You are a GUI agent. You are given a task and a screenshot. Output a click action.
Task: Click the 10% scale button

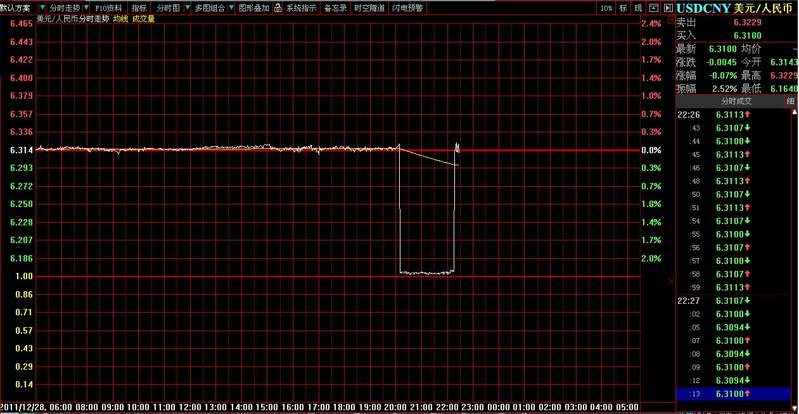pos(606,8)
